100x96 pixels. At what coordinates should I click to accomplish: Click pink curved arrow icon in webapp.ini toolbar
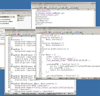point(45,8)
